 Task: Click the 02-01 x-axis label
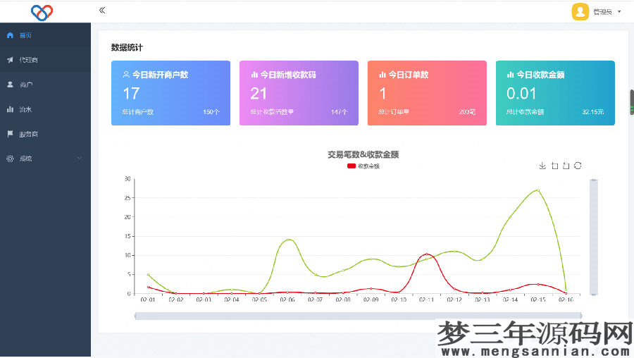(148, 300)
